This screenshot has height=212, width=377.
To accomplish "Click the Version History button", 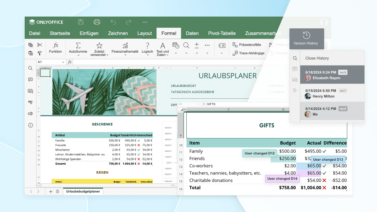I will click(306, 39).
